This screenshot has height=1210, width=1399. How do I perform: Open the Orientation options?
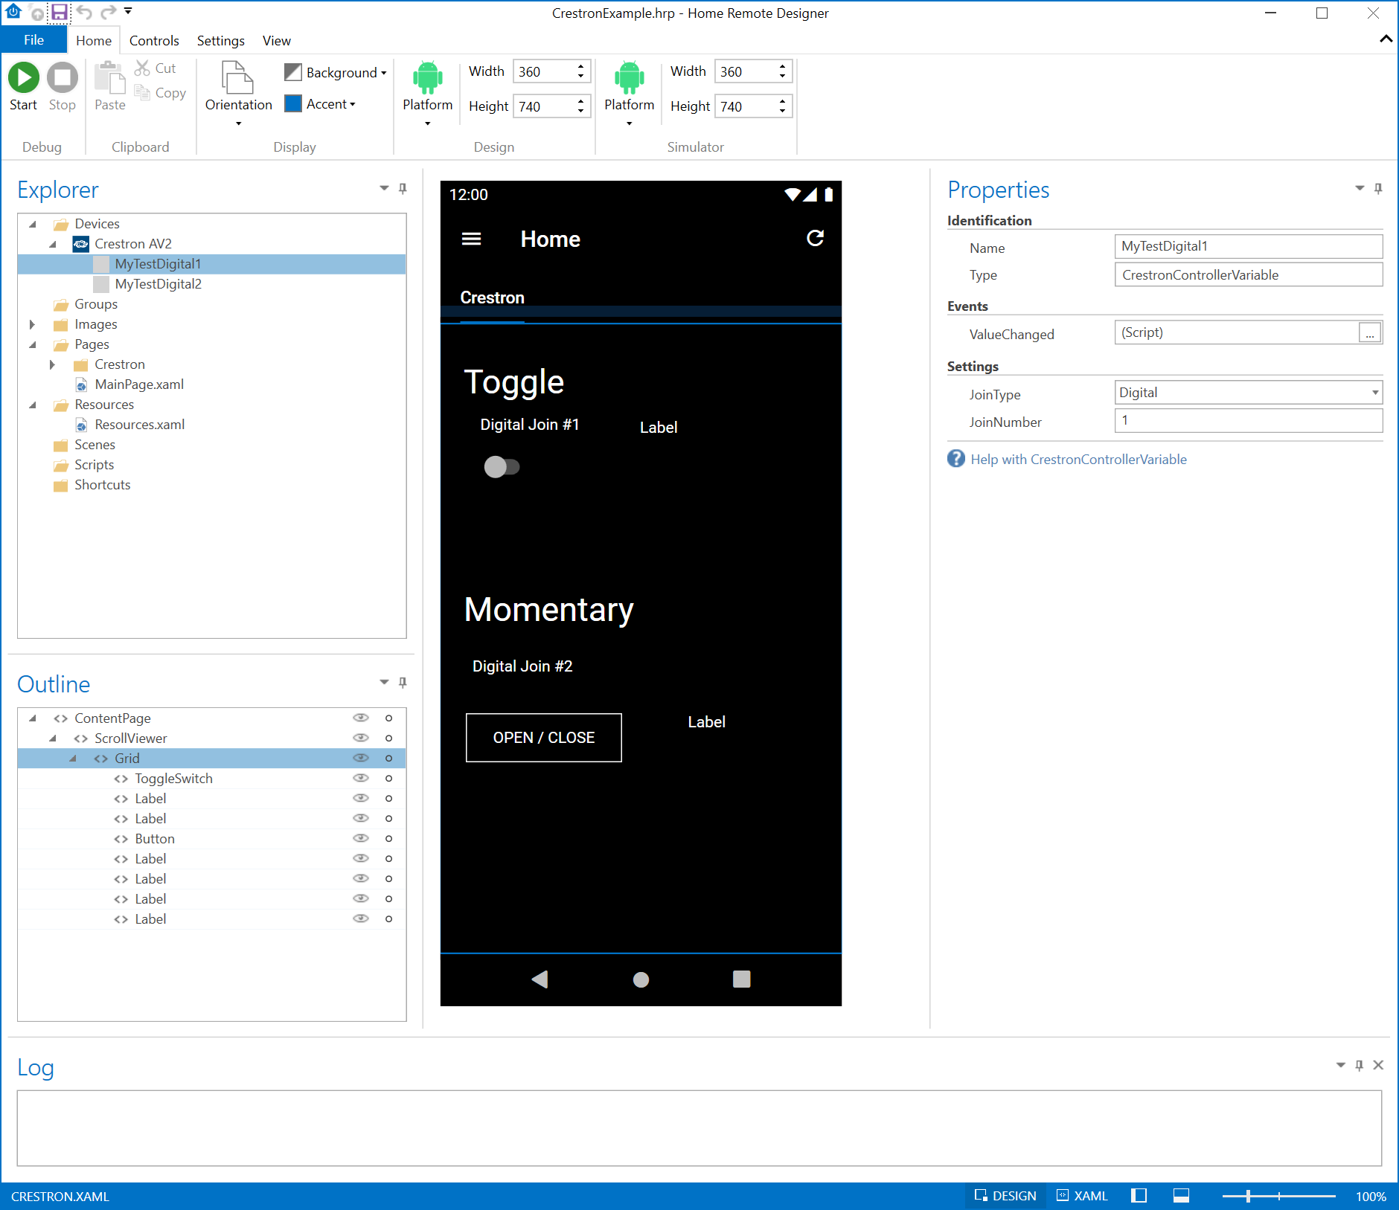coord(239,93)
